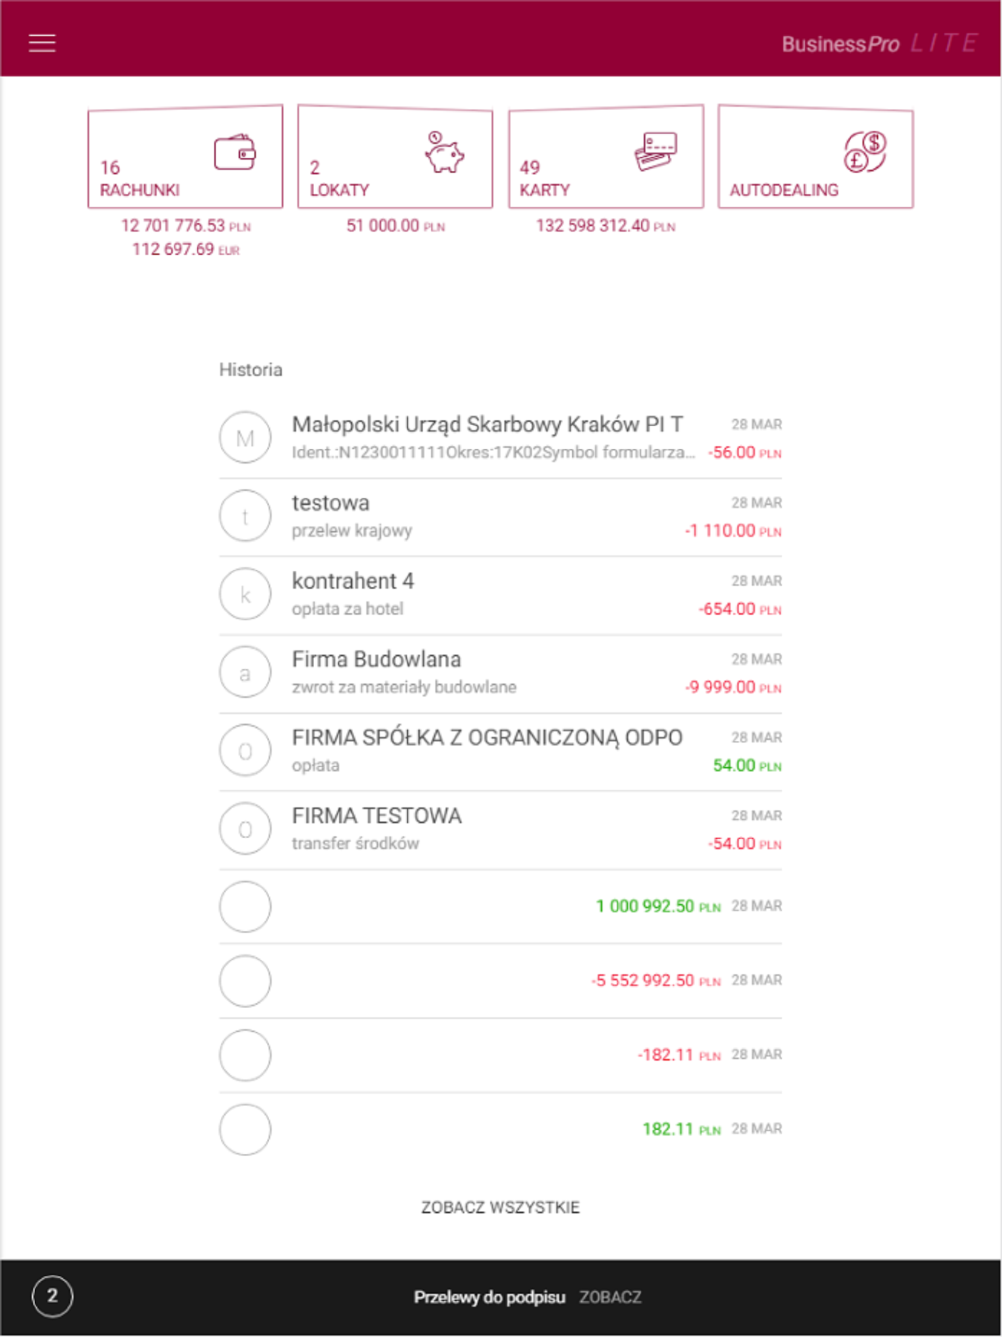Click the payment cards icon on Karty tile
This screenshot has height=1337, width=1002.
point(658,151)
